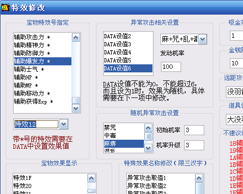Image resolution: width=243 pixels, height=194 pixels.
Task: Choose DATA设值2 in the list
Action: point(128,36)
